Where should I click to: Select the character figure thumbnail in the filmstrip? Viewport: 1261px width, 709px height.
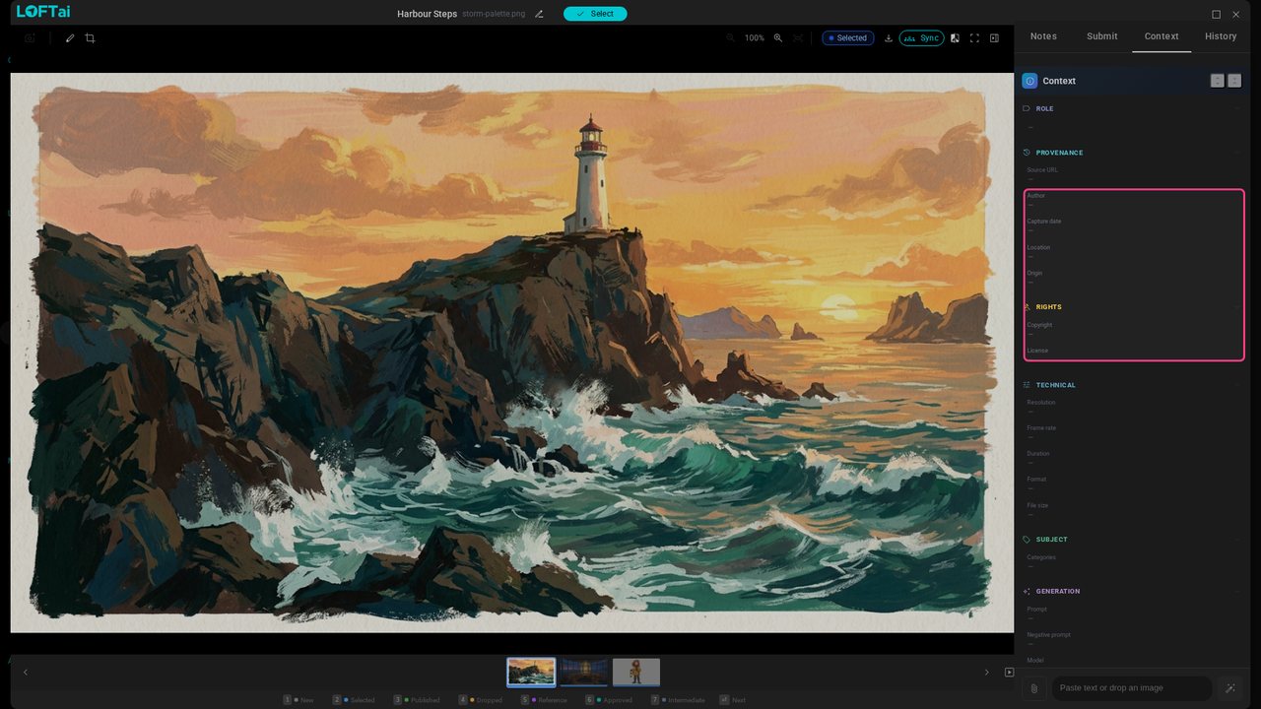pyautogui.click(x=636, y=673)
